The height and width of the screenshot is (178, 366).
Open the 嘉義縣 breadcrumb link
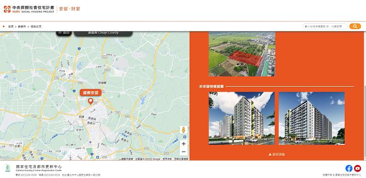[22, 26]
